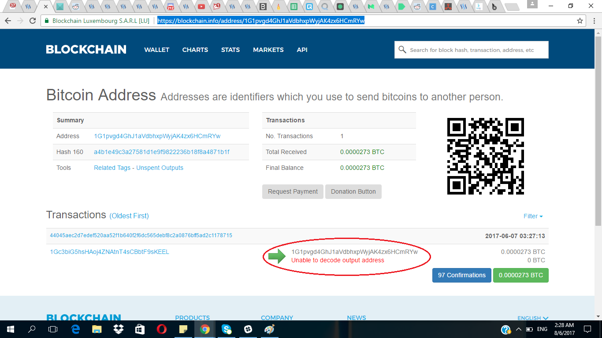
Task: Click the help question mark tray icon
Action: pyautogui.click(x=506, y=330)
